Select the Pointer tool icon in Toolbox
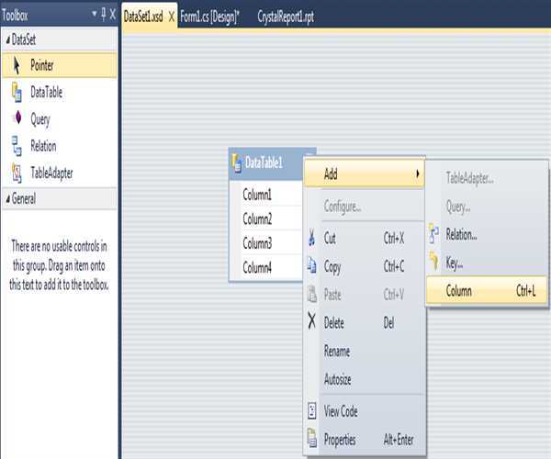 click(x=17, y=66)
